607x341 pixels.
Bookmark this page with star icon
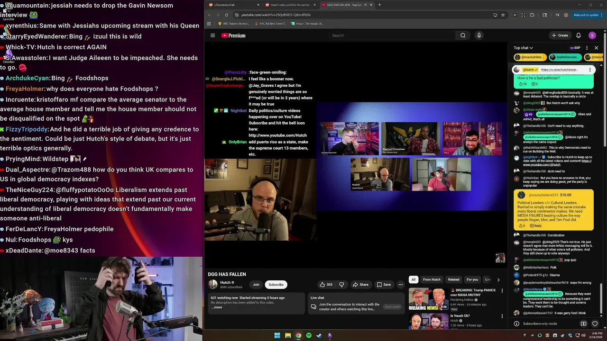click(x=503, y=15)
